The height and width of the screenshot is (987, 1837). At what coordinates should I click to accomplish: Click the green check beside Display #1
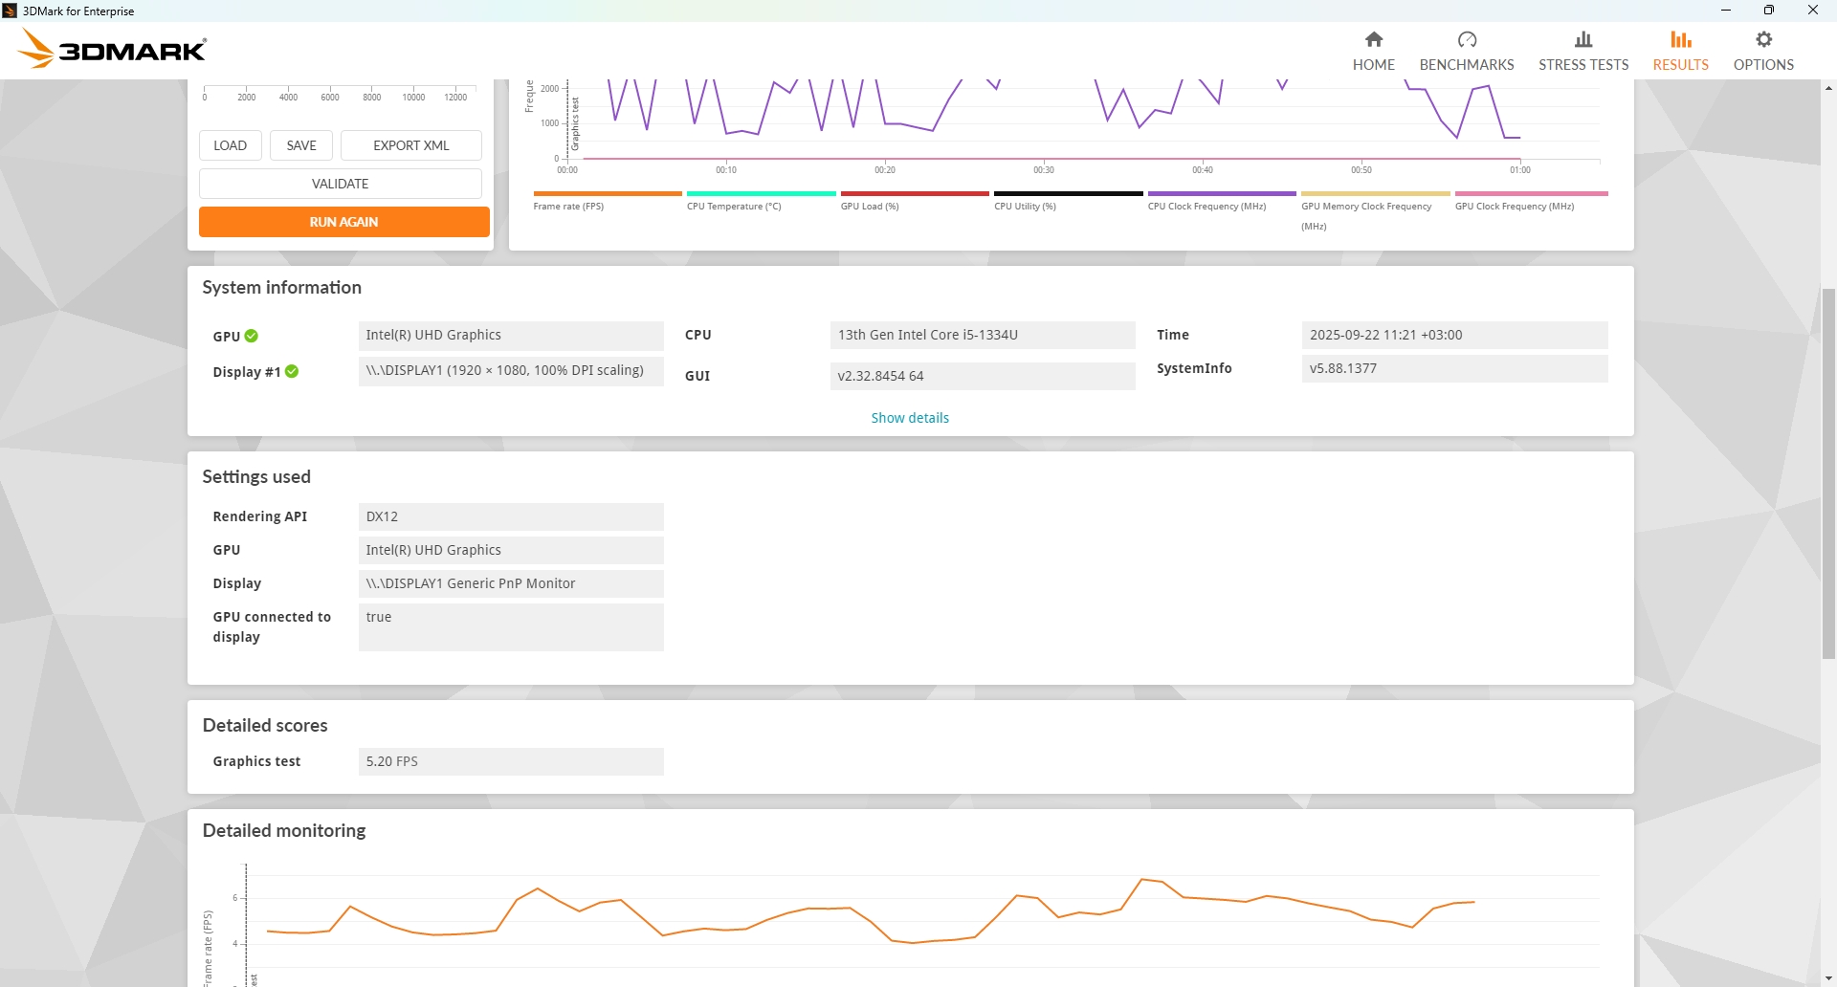(x=292, y=371)
